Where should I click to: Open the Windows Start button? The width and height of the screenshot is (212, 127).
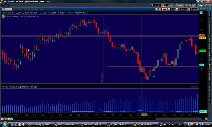tap(5, 124)
